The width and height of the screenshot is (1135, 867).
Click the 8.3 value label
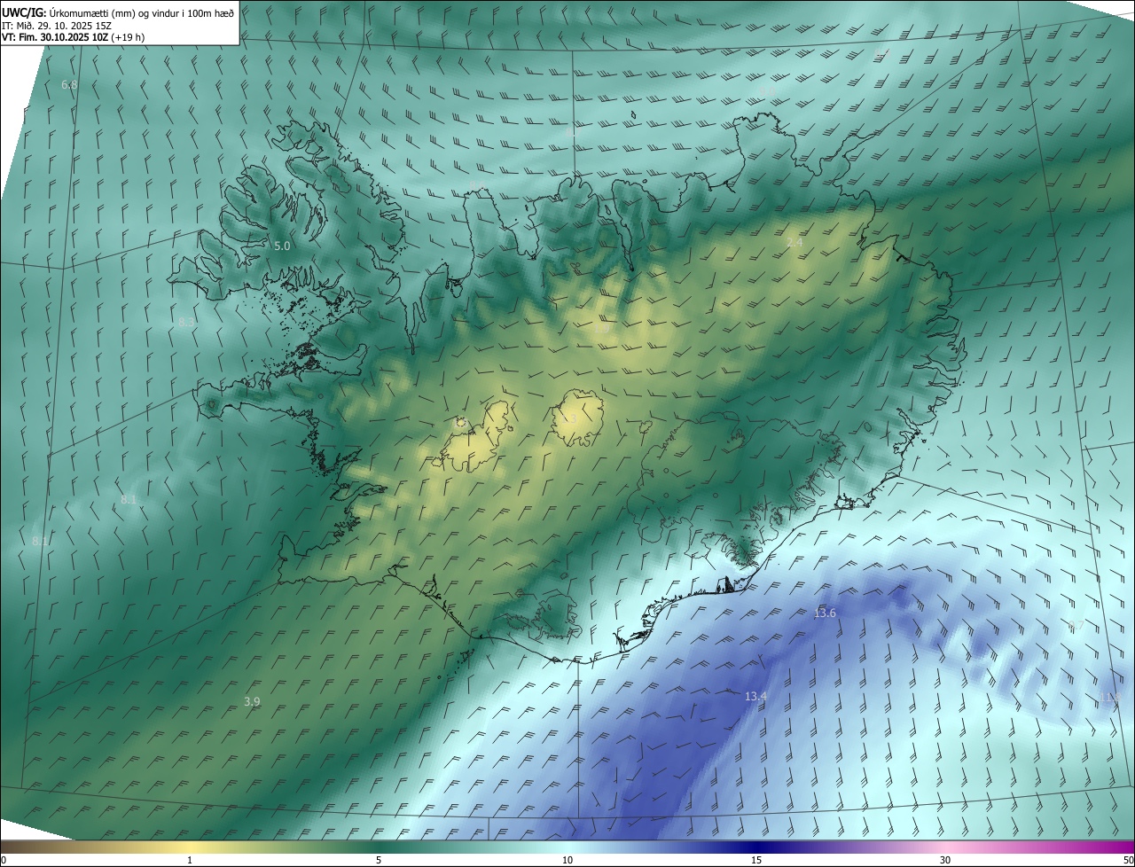185,323
